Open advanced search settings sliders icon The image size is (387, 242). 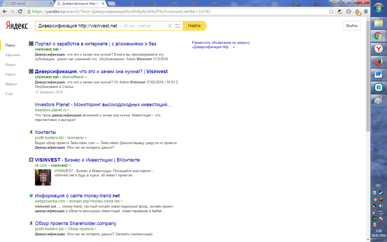tap(178, 26)
